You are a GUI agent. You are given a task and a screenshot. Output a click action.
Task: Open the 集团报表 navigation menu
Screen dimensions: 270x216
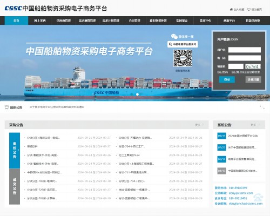click(x=181, y=21)
